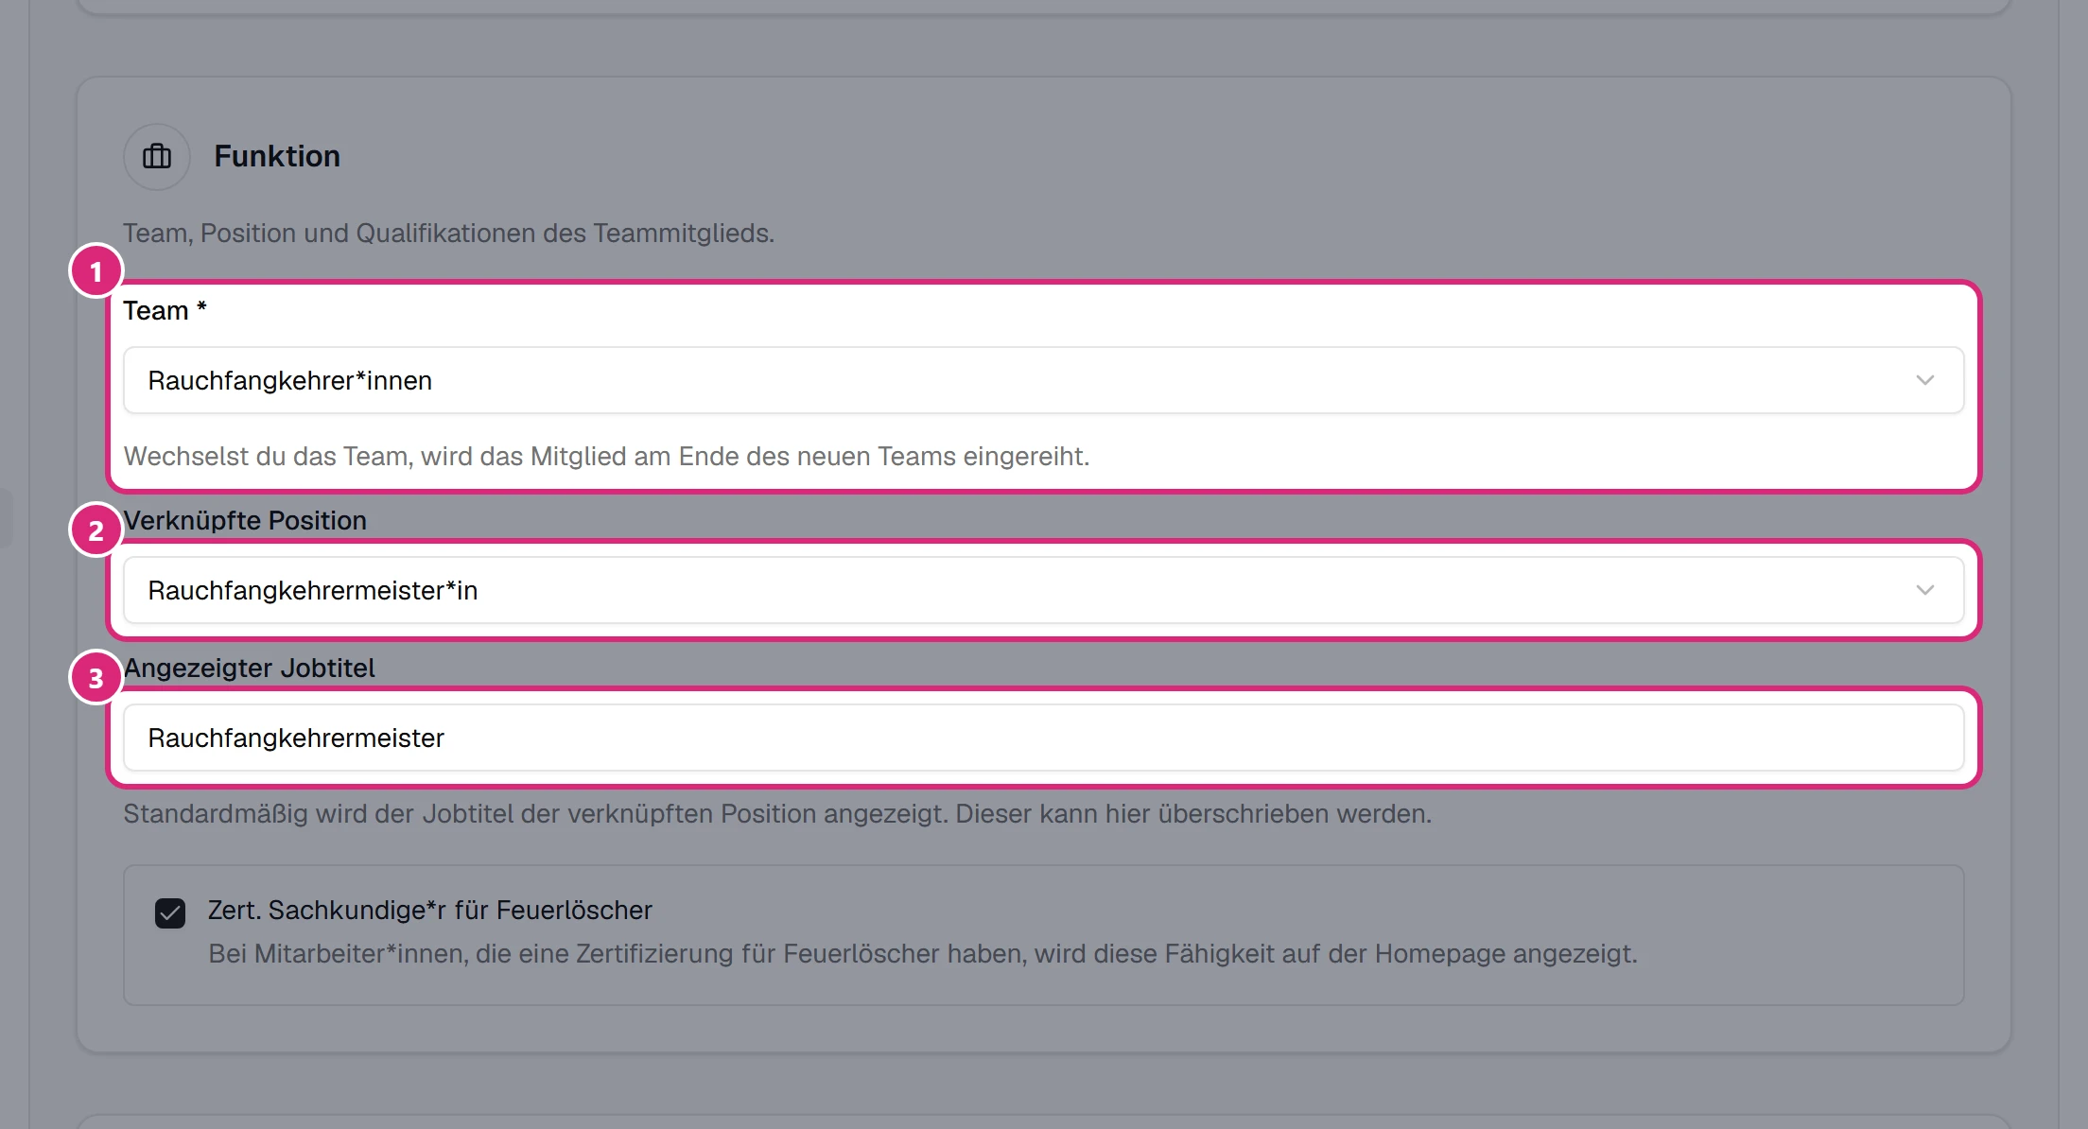Click the 'Funktion' section heading
Screen dimensions: 2088x1129
click(277, 156)
